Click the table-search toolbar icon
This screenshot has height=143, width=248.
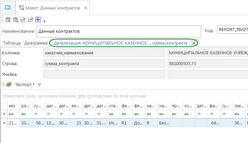(x=16, y=20)
